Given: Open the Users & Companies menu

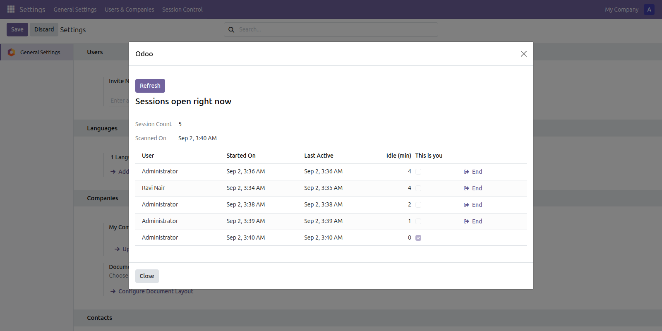Looking at the screenshot, I should point(129,10).
